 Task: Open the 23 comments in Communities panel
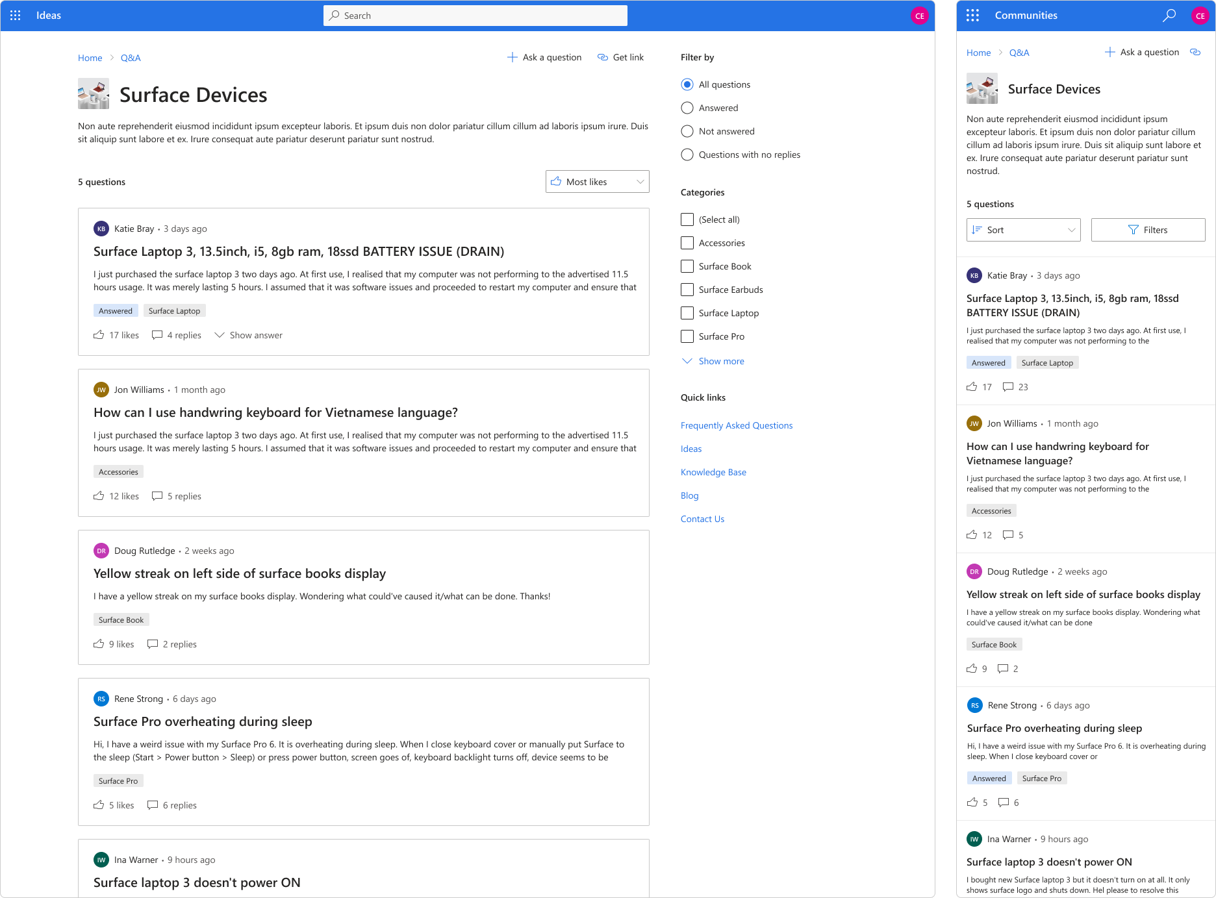pyautogui.click(x=1015, y=387)
